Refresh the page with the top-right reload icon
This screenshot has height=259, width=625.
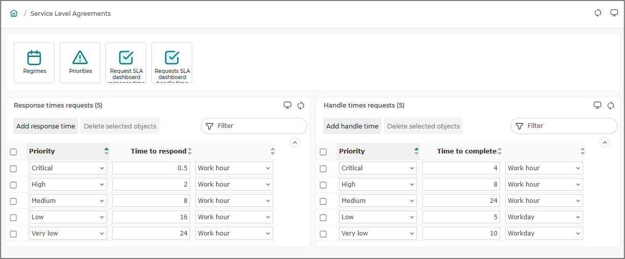pos(598,13)
